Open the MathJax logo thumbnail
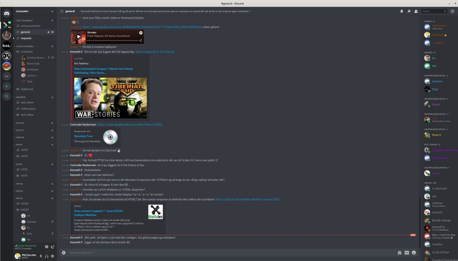 [x=156, y=212]
